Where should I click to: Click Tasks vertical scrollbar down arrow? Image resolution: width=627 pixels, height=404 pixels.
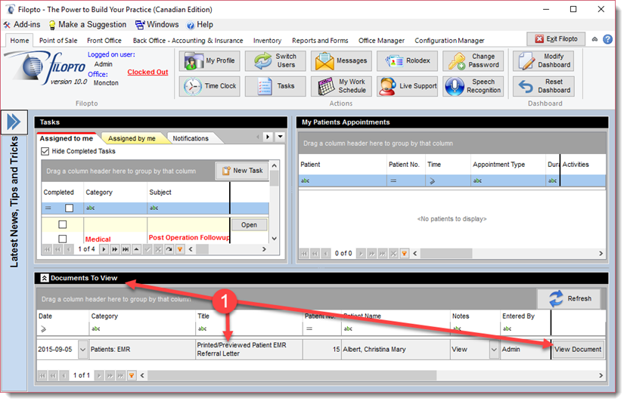tap(275, 239)
